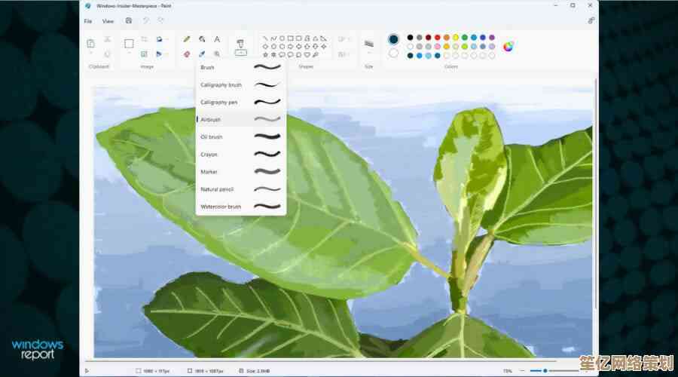Choose Watercolor brush from the list
This screenshot has height=377, width=678.
pos(221,206)
